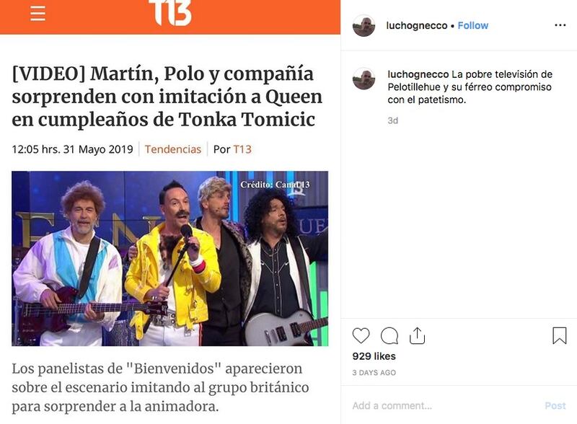
Task: Open comments via the speech bubble icon
Action: (389, 336)
